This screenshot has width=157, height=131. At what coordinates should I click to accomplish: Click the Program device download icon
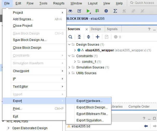[x=97, y=11]
